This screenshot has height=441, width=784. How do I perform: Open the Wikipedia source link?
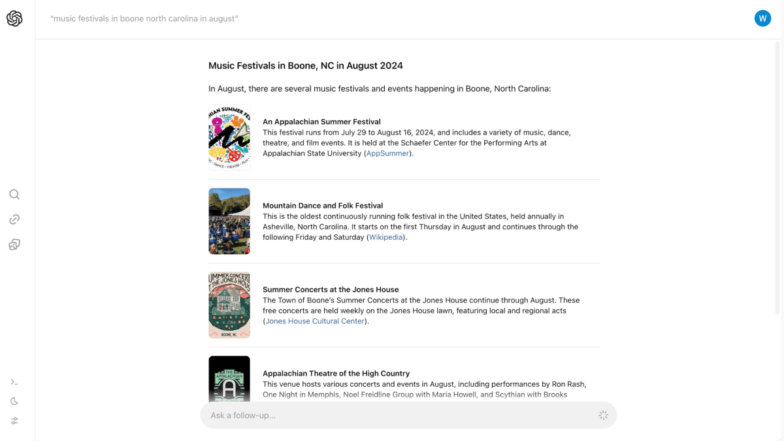click(x=385, y=238)
